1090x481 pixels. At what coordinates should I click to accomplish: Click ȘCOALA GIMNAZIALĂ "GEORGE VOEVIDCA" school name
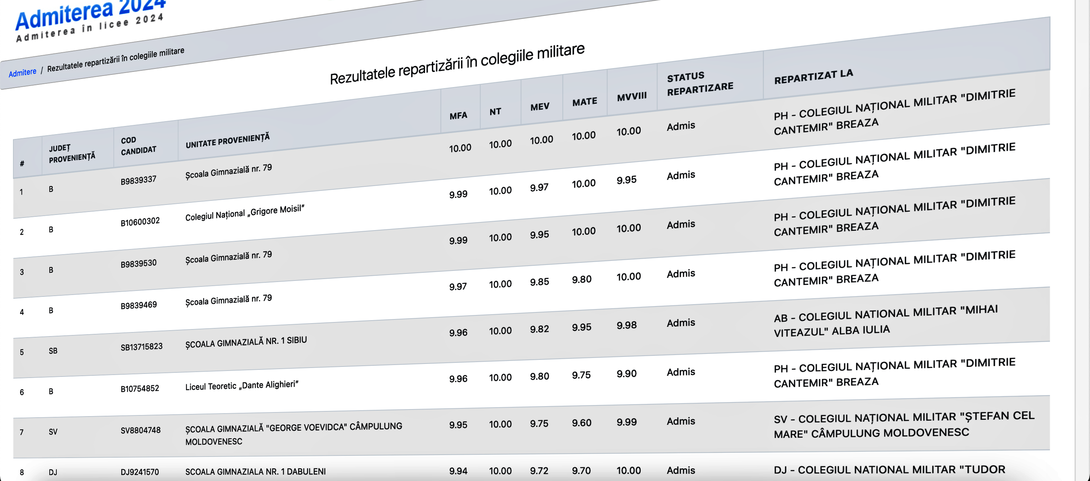pyautogui.click(x=294, y=434)
